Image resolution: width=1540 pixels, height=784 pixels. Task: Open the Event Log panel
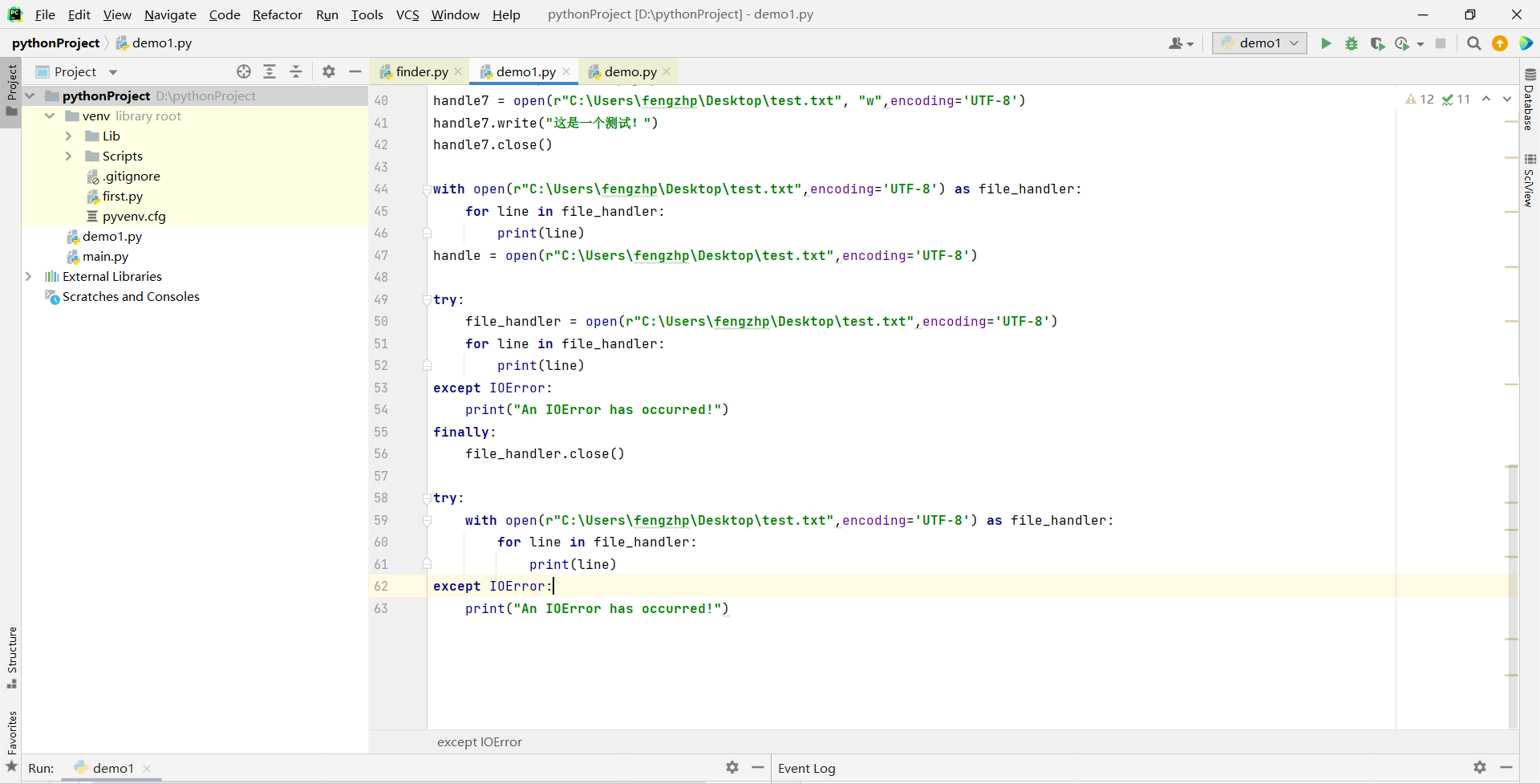806,768
